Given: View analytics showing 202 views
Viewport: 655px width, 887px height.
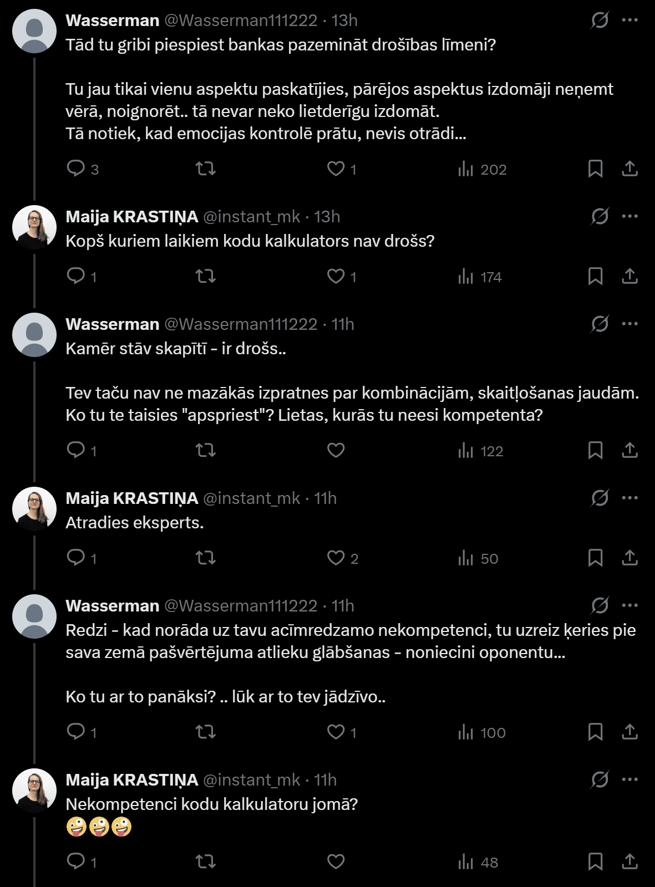Looking at the screenshot, I should tap(482, 169).
